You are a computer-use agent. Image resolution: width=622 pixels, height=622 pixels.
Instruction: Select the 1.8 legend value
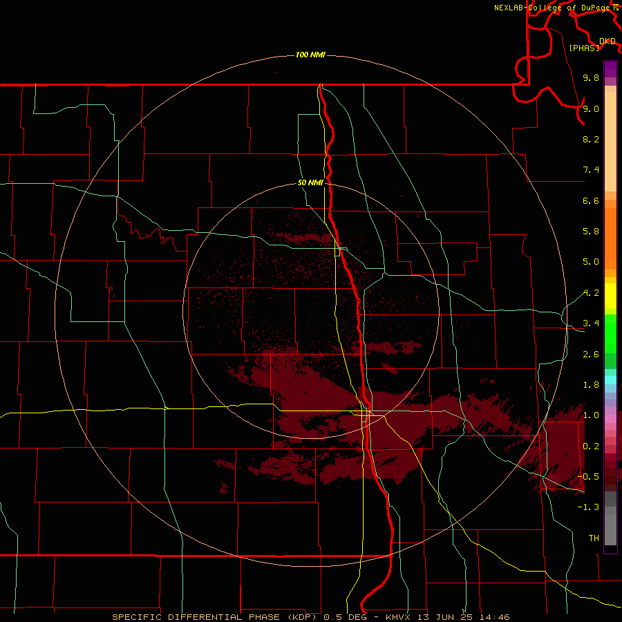(591, 385)
